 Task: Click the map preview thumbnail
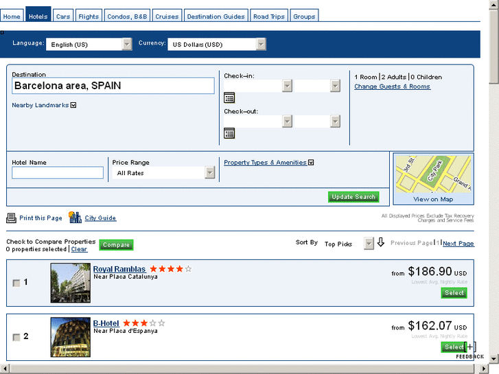(x=433, y=174)
